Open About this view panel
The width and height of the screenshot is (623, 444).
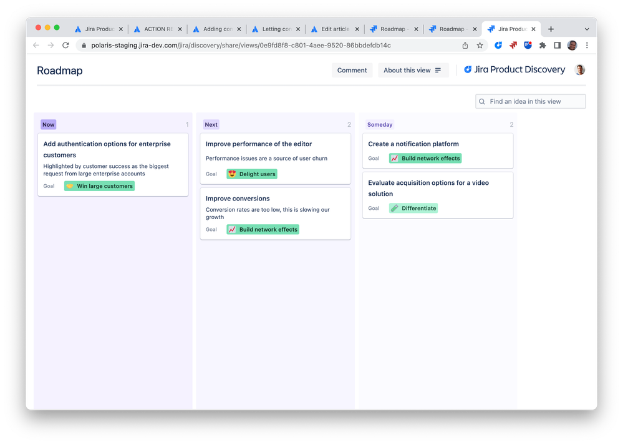pos(413,70)
